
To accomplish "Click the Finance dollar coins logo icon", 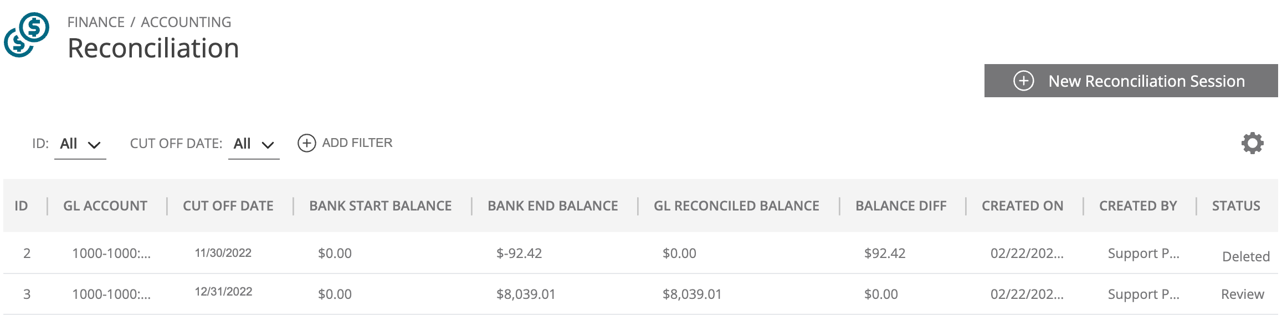I will [x=27, y=35].
